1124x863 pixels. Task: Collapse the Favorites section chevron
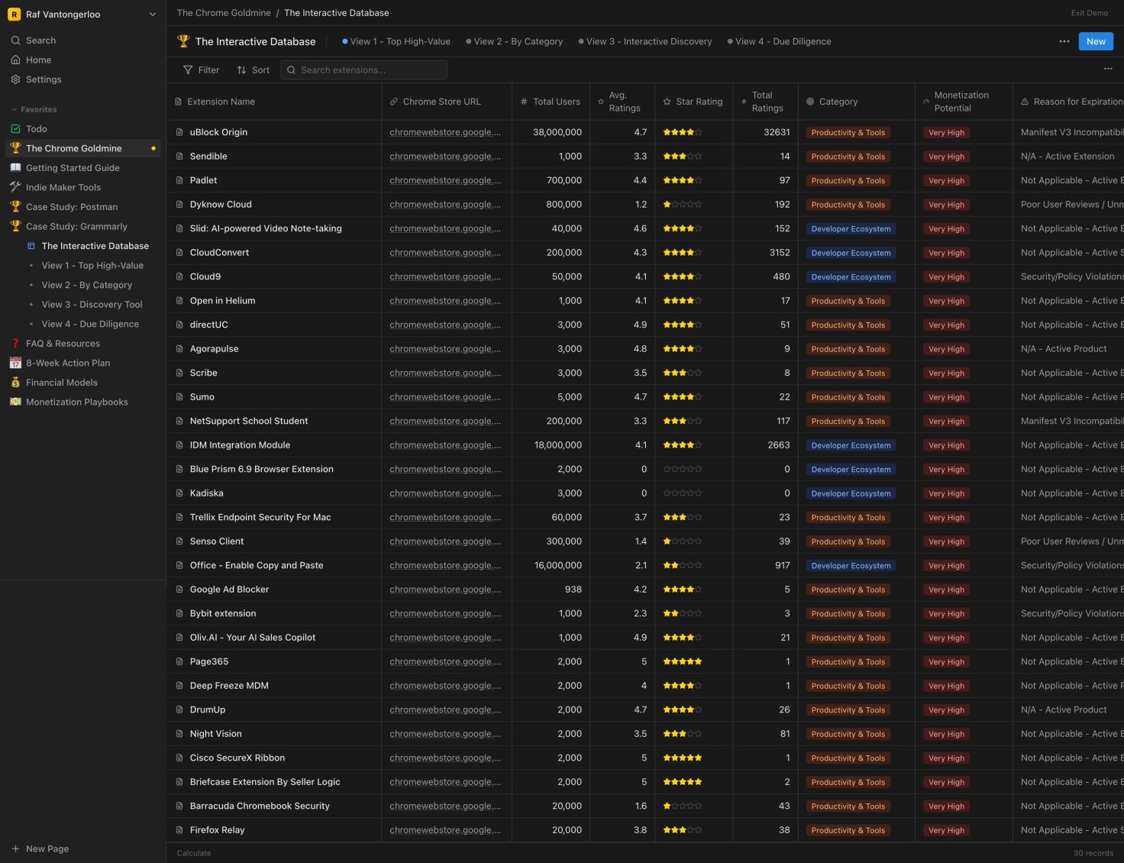click(14, 109)
